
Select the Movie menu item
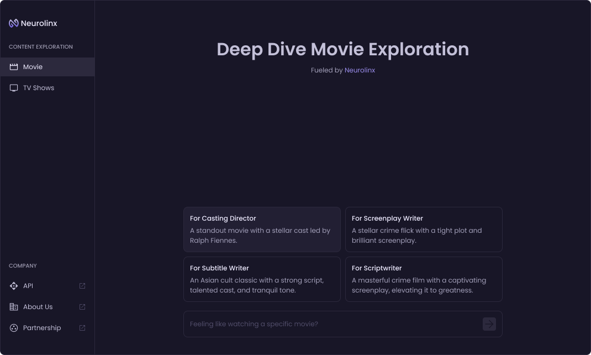point(33,67)
